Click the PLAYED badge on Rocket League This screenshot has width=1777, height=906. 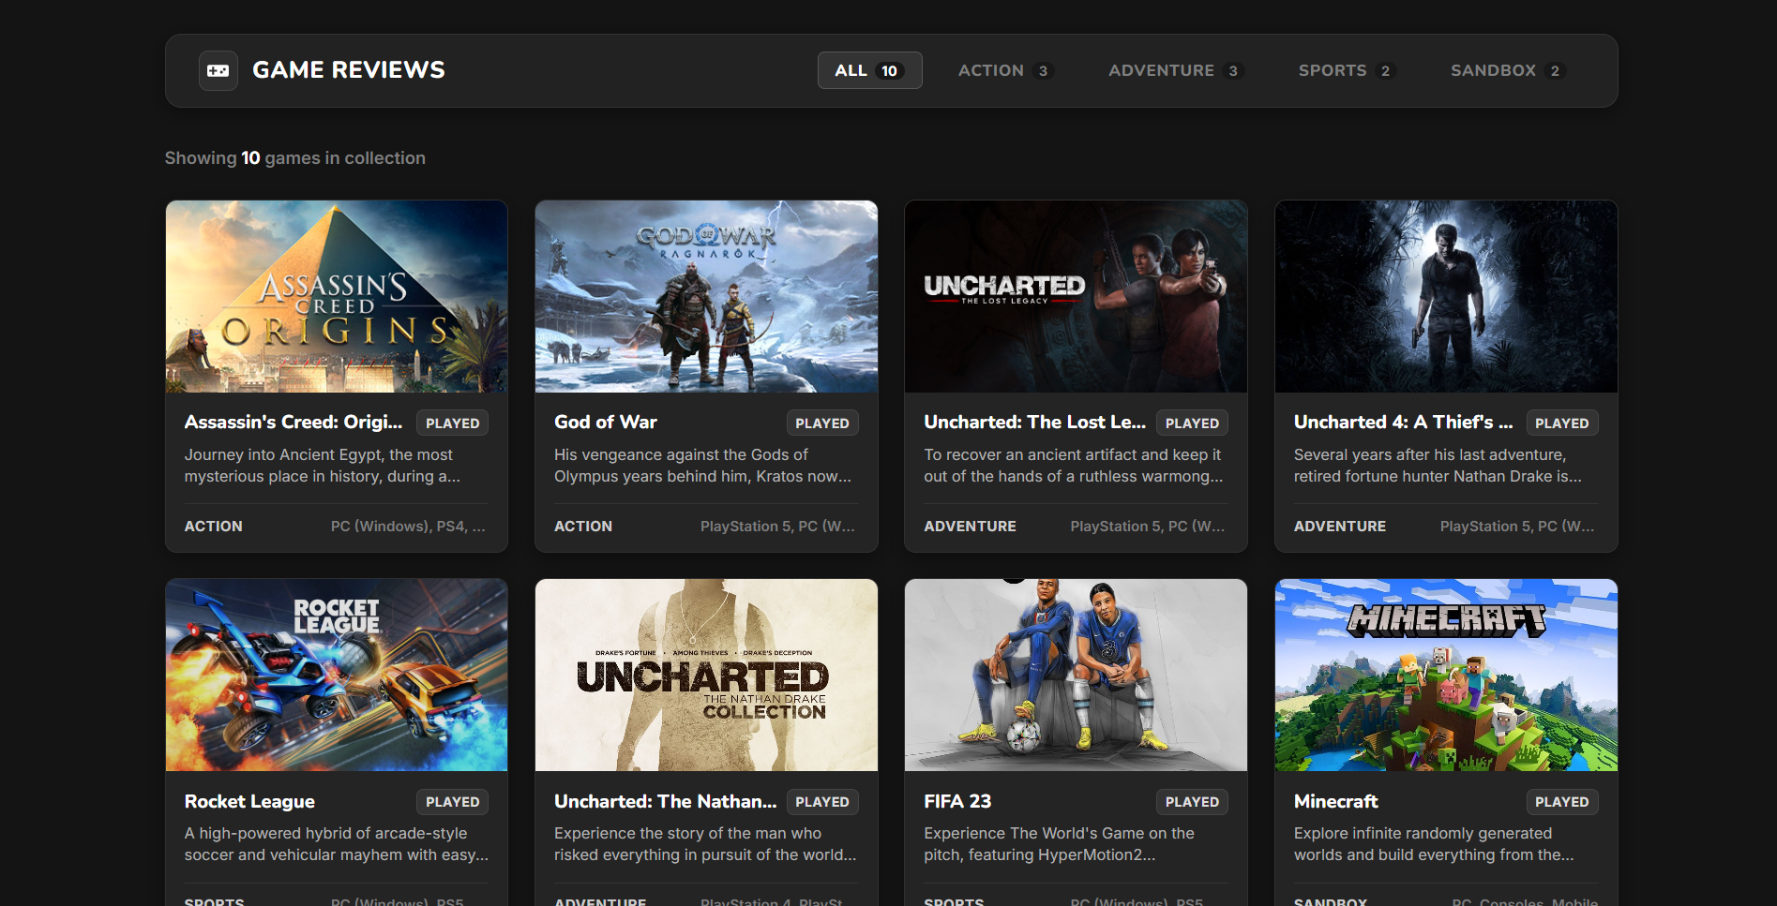453,802
